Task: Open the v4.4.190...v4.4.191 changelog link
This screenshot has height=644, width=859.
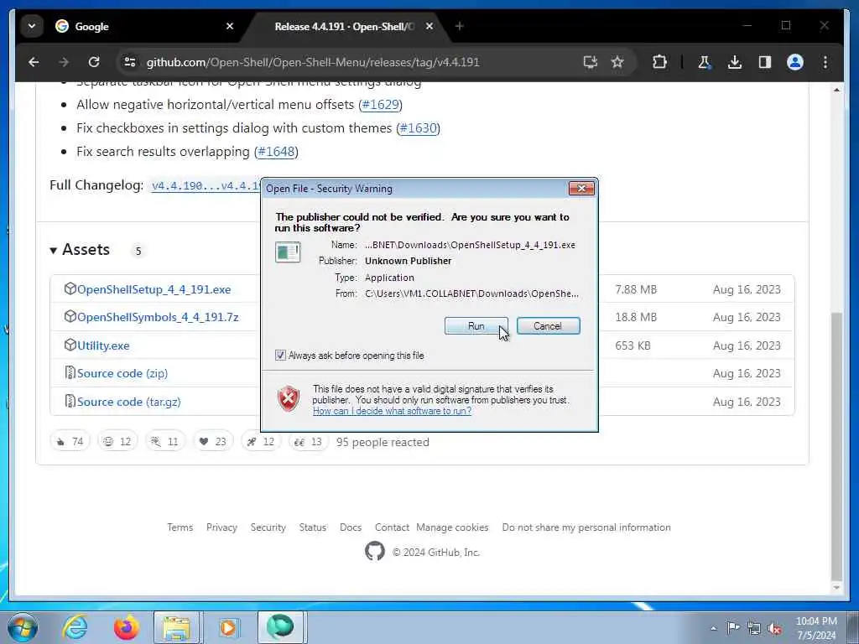Action: pyautogui.click(x=206, y=185)
